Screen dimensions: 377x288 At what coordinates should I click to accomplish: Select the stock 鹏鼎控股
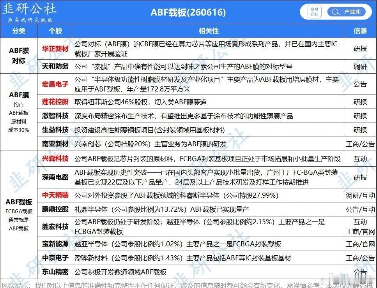(55, 209)
